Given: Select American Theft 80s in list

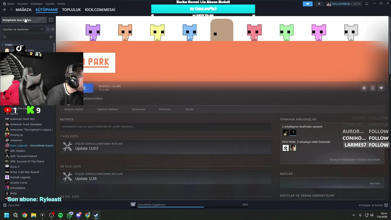Looking at the screenshot, I should point(22,119).
